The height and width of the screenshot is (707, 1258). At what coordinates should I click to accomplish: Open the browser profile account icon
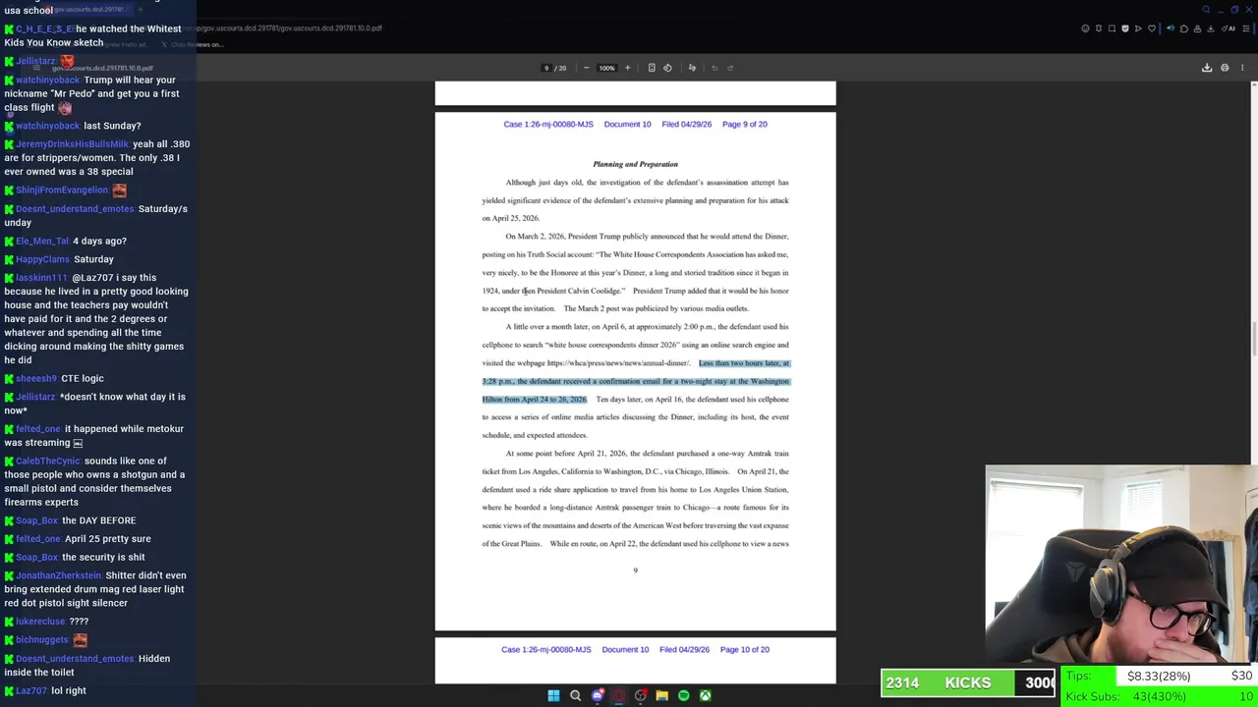click(x=1197, y=28)
